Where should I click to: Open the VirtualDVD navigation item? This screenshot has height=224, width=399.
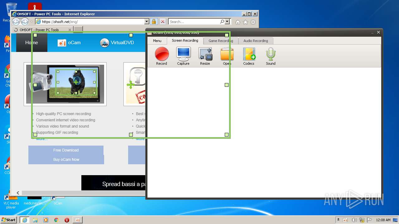(117, 43)
